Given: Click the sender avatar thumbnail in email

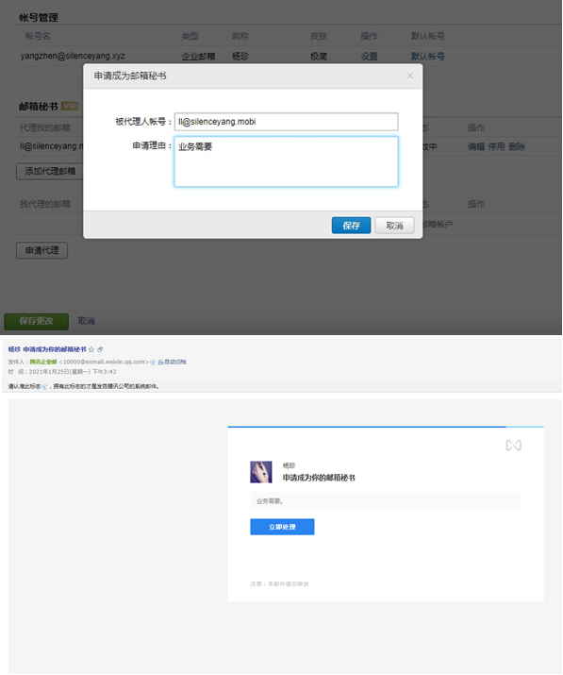Looking at the screenshot, I should (261, 472).
